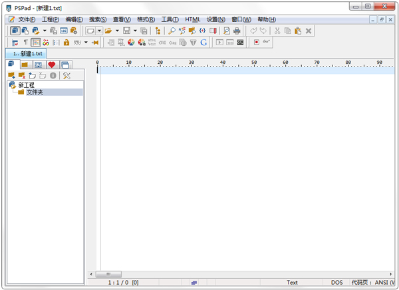Toggle the highlighted line numbers button

(x=36, y=43)
